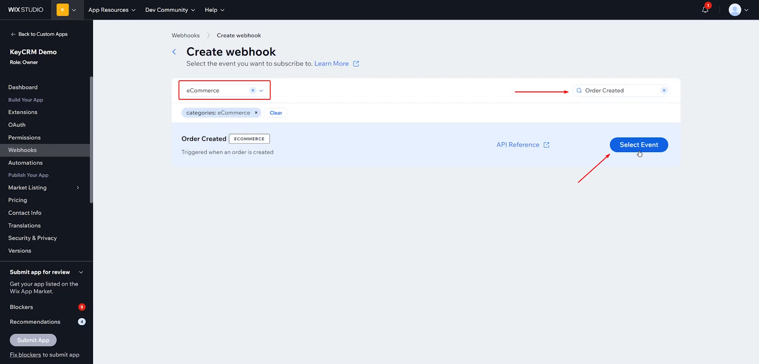Screen dimensions: 759x364
Task: Open the Market Listing sidebar item
Action: point(28,188)
